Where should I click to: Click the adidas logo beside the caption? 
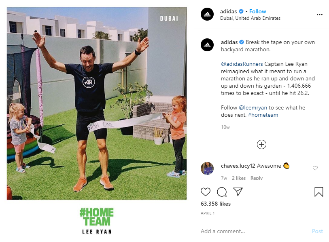[x=207, y=45]
